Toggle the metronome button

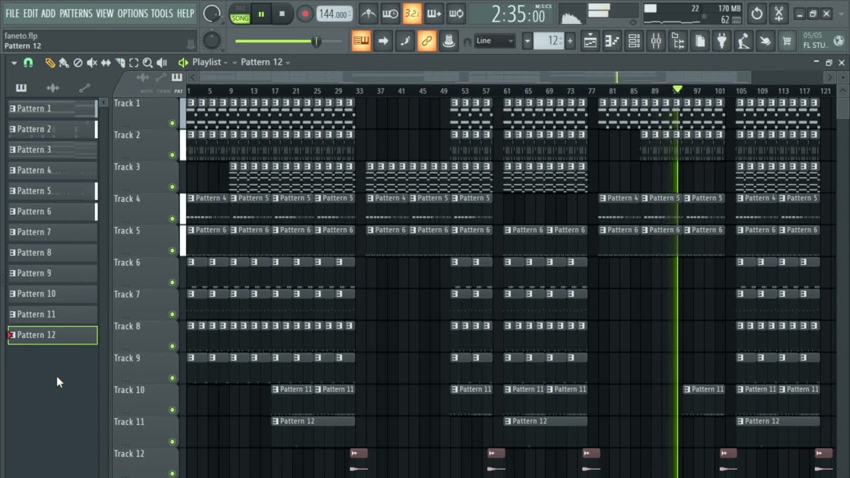tap(368, 13)
